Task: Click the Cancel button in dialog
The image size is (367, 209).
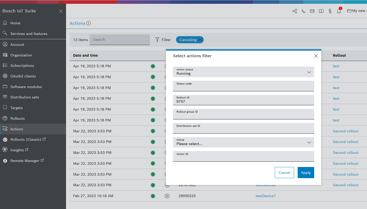Action: [284, 173]
